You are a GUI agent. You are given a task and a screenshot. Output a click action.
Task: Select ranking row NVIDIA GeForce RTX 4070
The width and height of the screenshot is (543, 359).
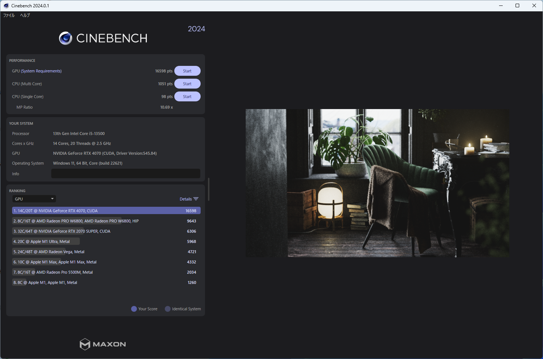pyautogui.click(x=106, y=211)
